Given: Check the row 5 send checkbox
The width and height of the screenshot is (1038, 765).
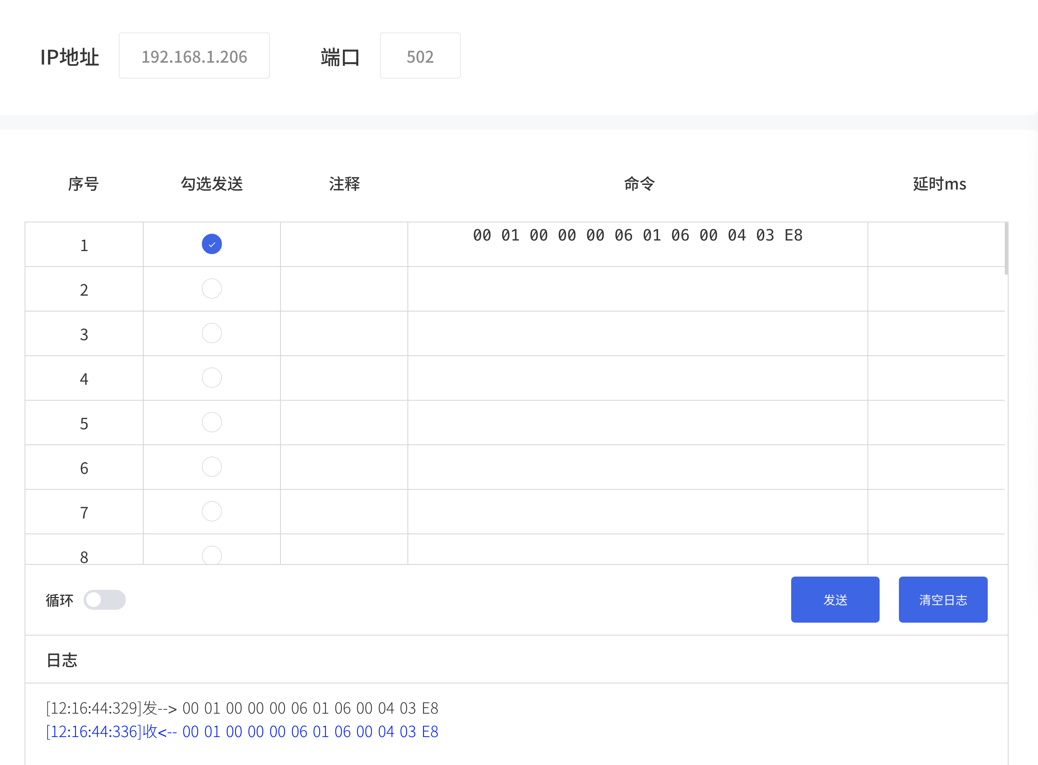Looking at the screenshot, I should coord(211,422).
